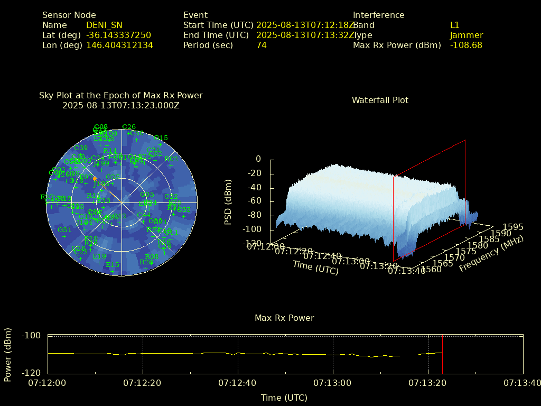This screenshot has height=406, width=541.
Task: Click the orange interference direction dot on sky plot
Action: click(x=95, y=179)
